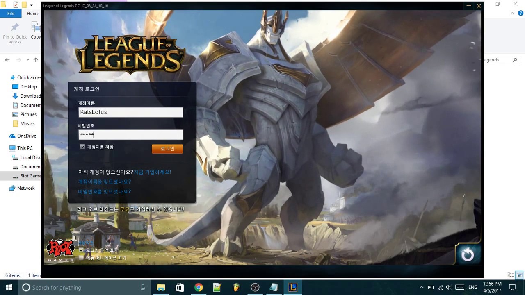Click the Explorer Forward arrow
The image size is (525, 295).
click(x=18, y=60)
